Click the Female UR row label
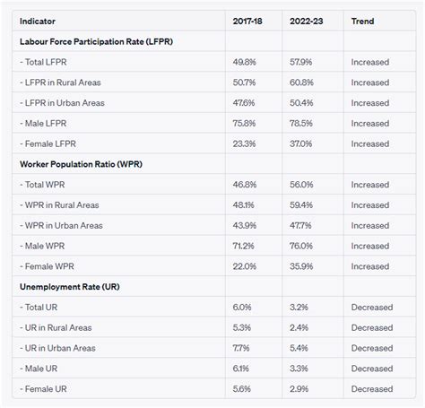 (x=43, y=389)
